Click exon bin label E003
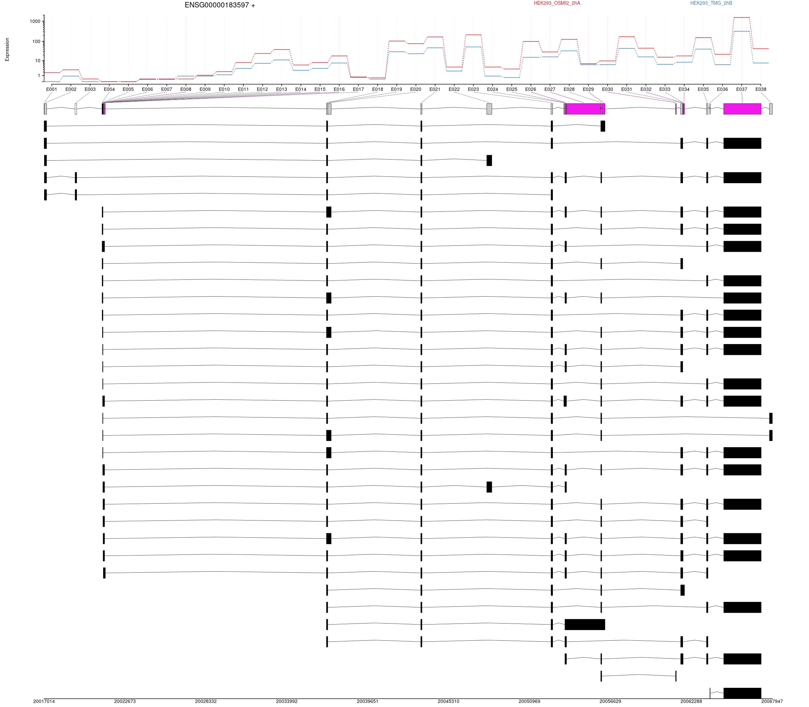The image size is (809, 707). 90,90
